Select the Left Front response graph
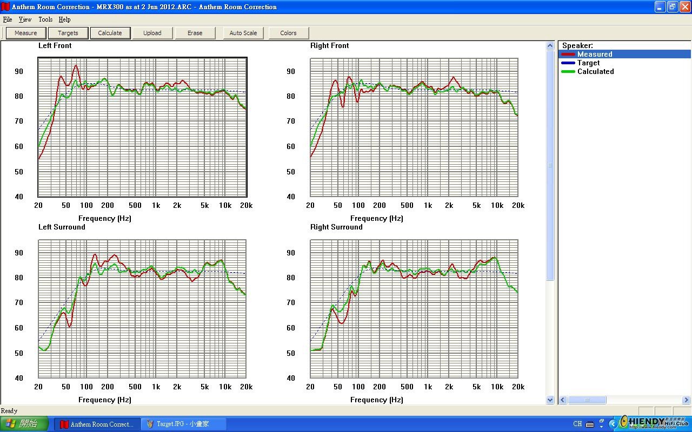This screenshot has height=432, width=692. (x=142, y=127)
